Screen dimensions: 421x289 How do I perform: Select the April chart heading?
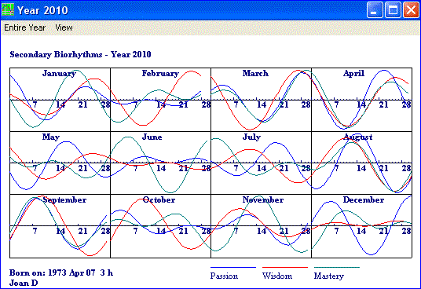(353, 73)
